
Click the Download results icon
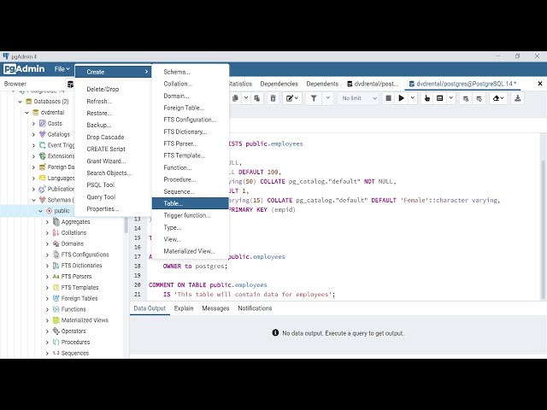tap(518, 98)
